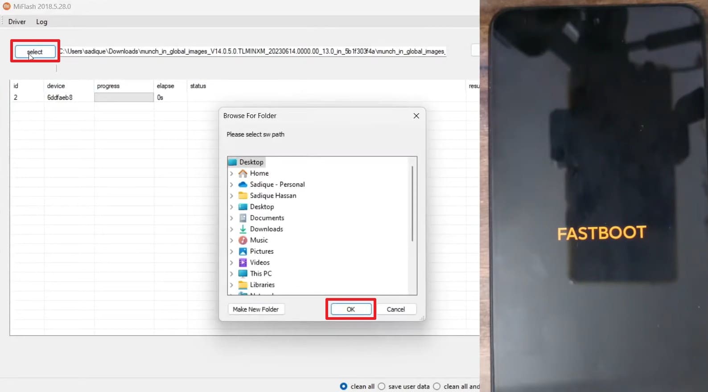Click the This PC monitor icon
The width and height of the screenshot is (708, 392).
243,274
